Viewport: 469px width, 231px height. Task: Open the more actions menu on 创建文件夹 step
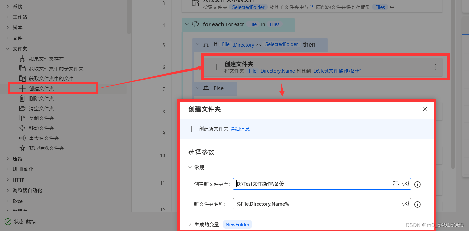click(x=435, y=67)
